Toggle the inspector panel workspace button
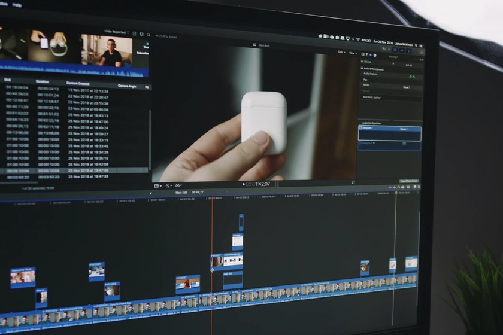 coord(409,51)
